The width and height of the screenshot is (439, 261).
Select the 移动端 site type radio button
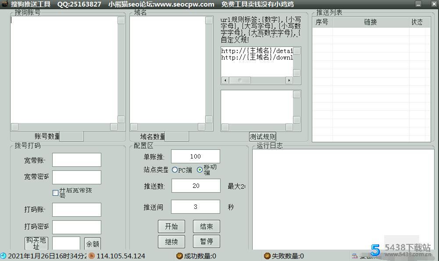click(200, 170)
